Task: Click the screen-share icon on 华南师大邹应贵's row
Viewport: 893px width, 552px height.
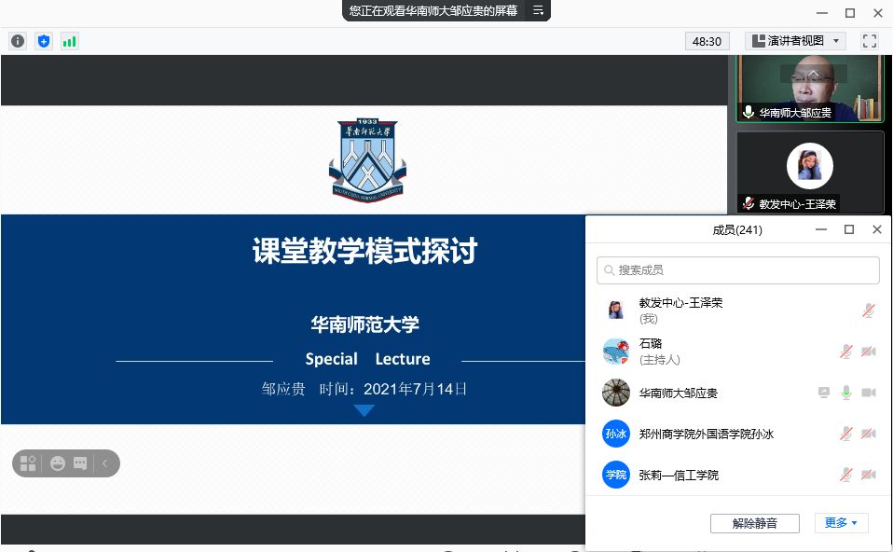Action: click(x=824, y=393)
